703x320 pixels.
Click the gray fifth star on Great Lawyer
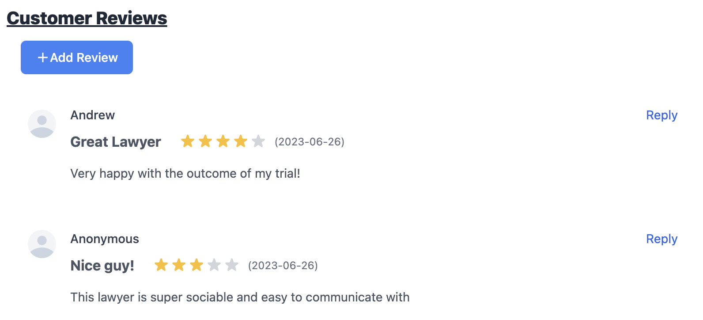pos(258,141)
